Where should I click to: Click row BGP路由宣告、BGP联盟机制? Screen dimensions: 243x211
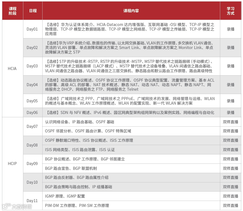pyautogui.click(x=131, y=168)
